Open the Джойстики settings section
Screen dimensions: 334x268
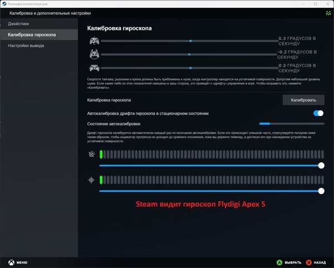point(39,23)
